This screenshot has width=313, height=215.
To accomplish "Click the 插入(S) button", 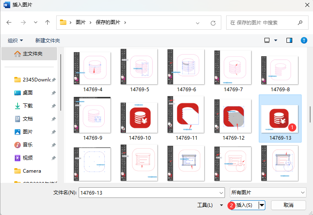I will (x=245, y=205).
